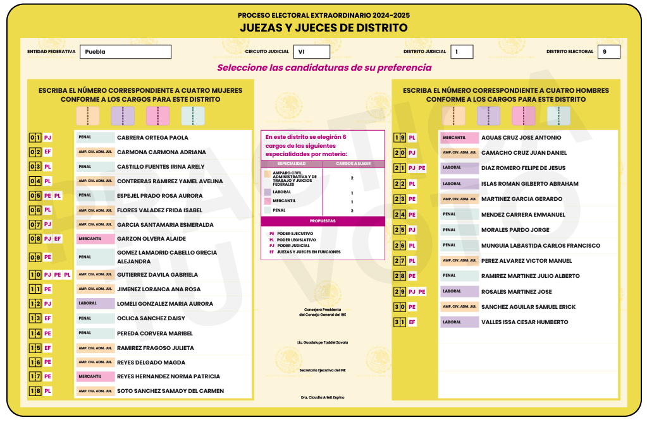Image resolution: width=647 pixels, height=427 pixels.
Task: Click Perez Alvarez Victor Manuel
Action: 526,261
